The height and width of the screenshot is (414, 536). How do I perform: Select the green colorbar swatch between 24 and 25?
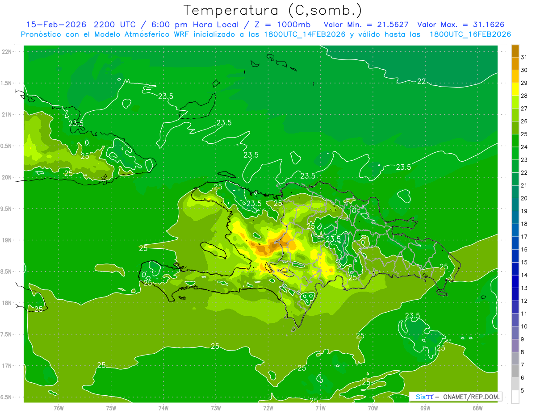[x=515, y=141]
